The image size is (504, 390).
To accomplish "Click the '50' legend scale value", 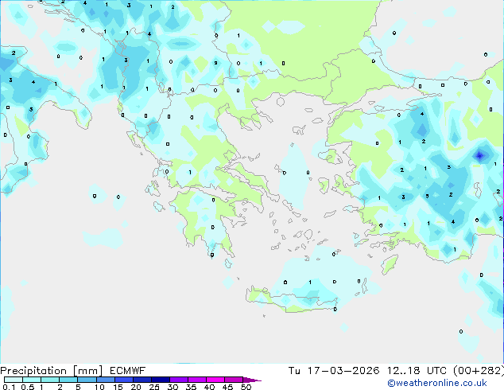I will tap(246, 387).
